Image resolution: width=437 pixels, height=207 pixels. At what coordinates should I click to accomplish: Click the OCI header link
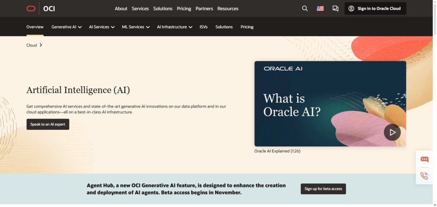pos(49,9)
